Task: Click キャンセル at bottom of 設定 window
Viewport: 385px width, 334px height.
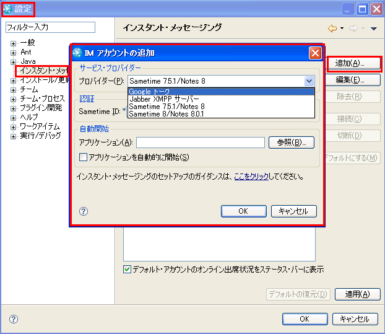Action: [355, 319]
